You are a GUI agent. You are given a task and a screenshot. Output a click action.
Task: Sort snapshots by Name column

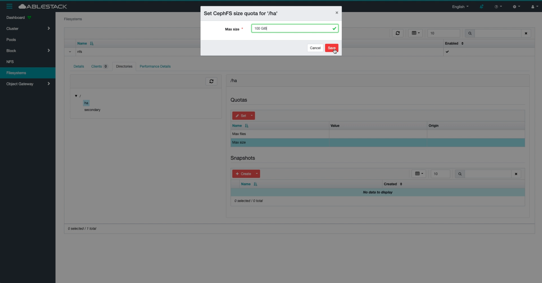click(249, 184)
